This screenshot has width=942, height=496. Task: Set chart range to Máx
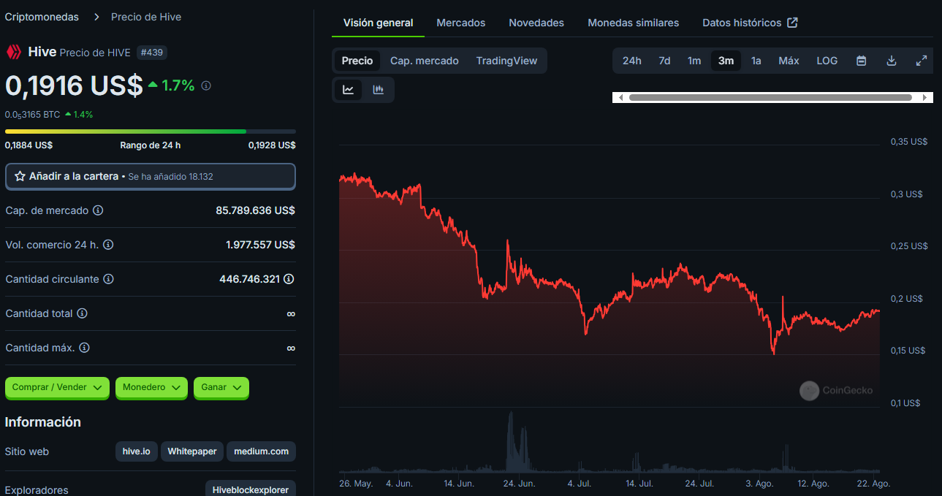(789, 61)
